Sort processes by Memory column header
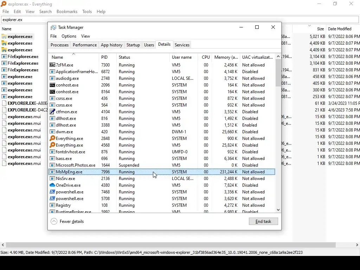Screen dimensions: 360x270 (x=226, y=57)
